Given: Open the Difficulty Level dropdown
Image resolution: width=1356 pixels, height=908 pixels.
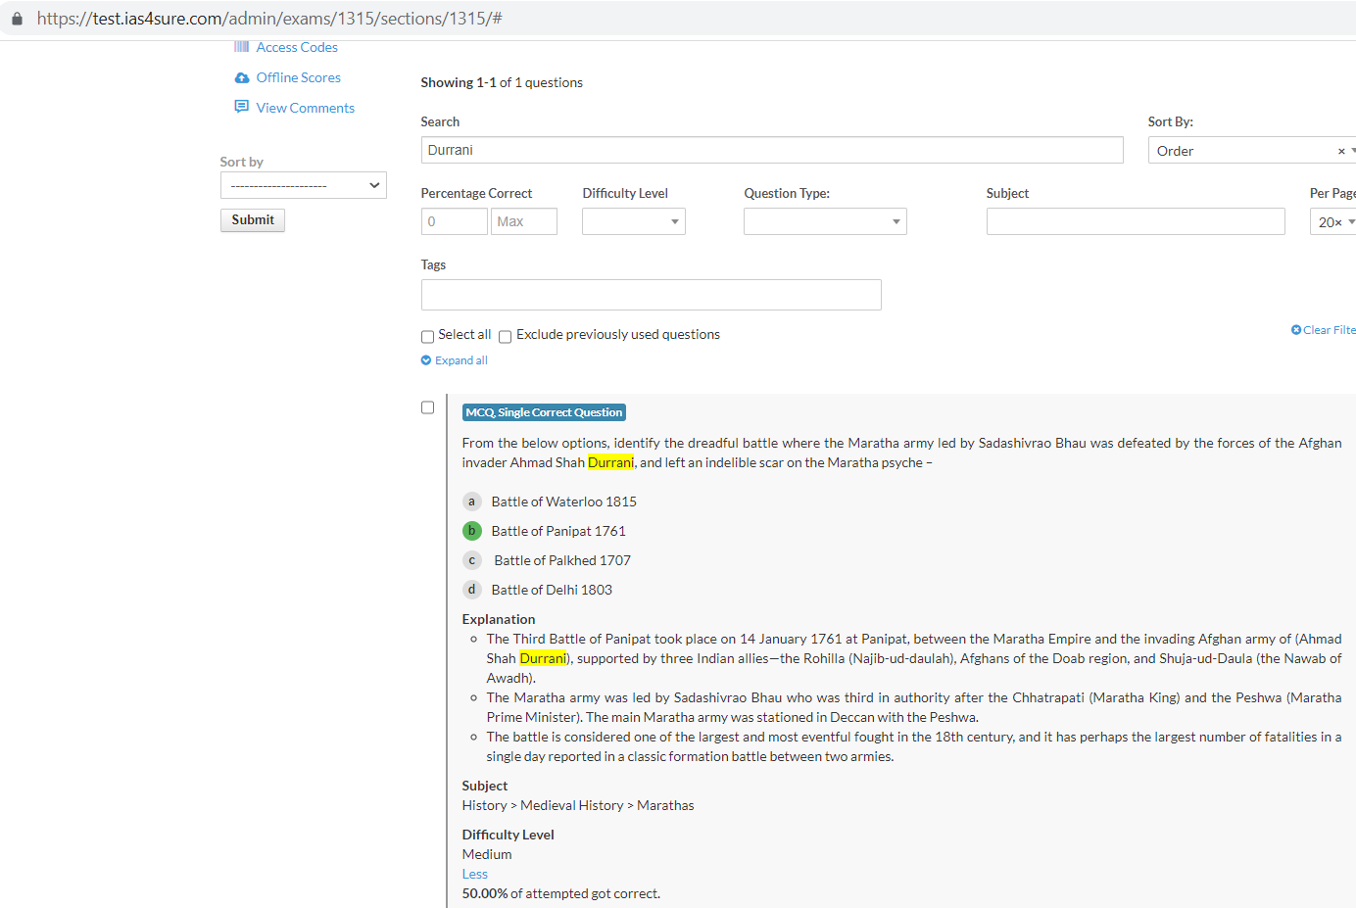Looking at the screenshot, I should click(x=633, y=221).
